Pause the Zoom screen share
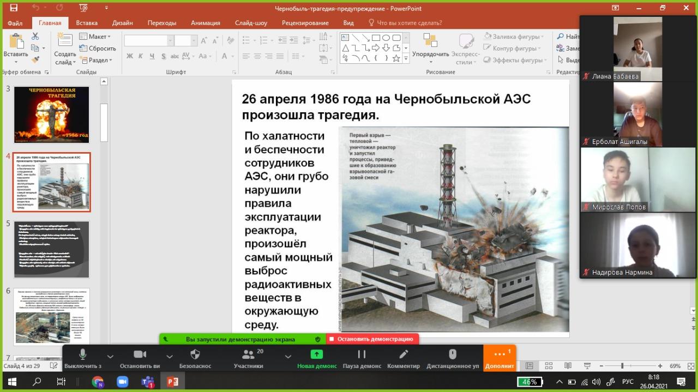Viewport: 698px width, 392px height. click(x=362, y=355)
